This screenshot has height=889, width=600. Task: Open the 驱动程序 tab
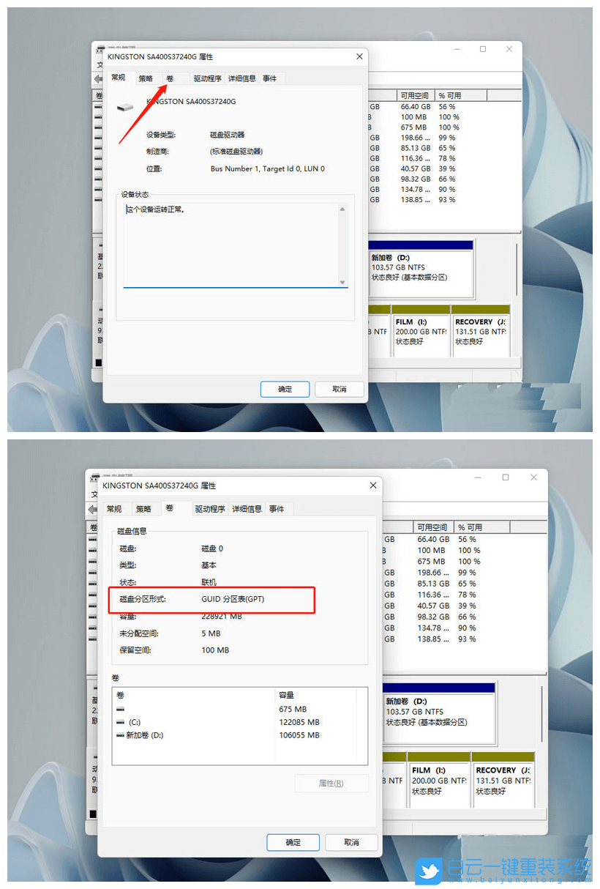[x=208, y=78]
